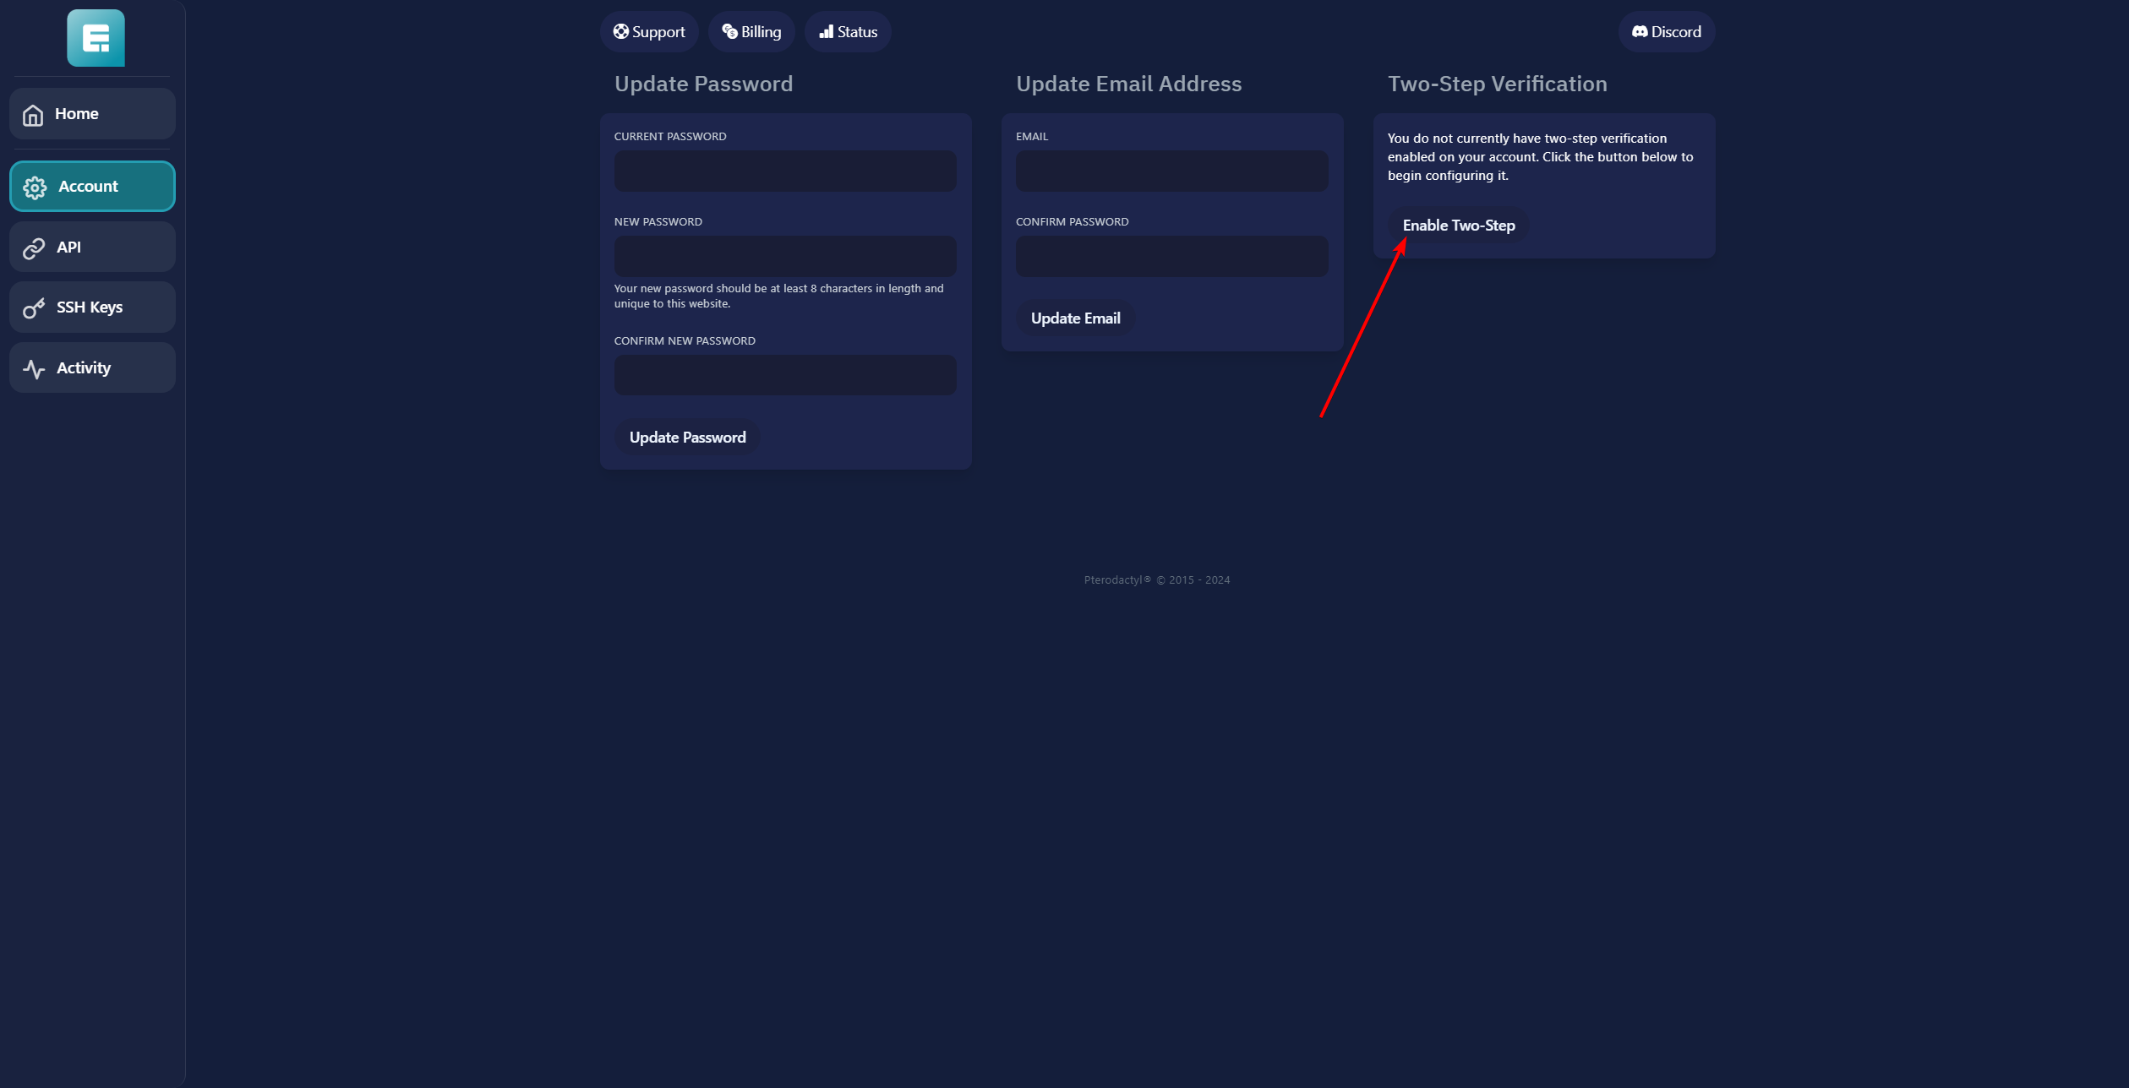This screenshot has height=1088, width=2129.
Task: Click the Activity pulse icon
Action: point(34,369)
